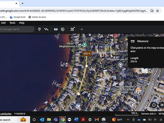
Task: Open Microsoft Word from the taskbar
Action: click(x=76, y=120)
